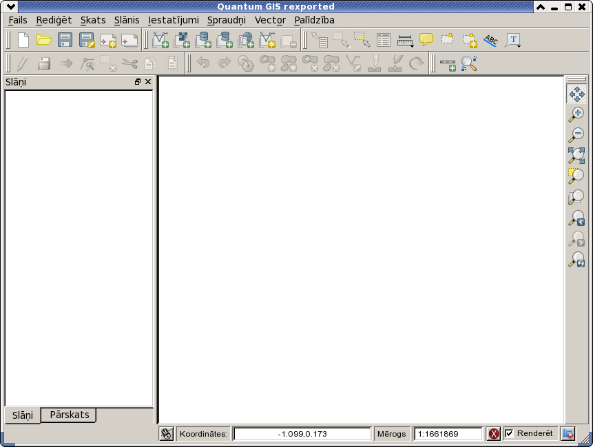593x447 pixels.
Task: Open the Spraudņi menu
Action: pos(226,20)
